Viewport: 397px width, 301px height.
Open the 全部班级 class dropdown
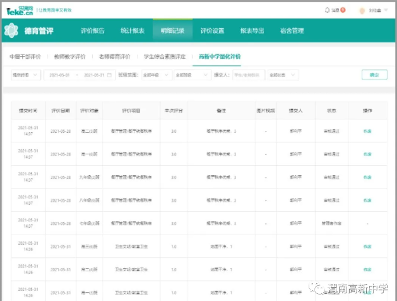coord(193,75)
